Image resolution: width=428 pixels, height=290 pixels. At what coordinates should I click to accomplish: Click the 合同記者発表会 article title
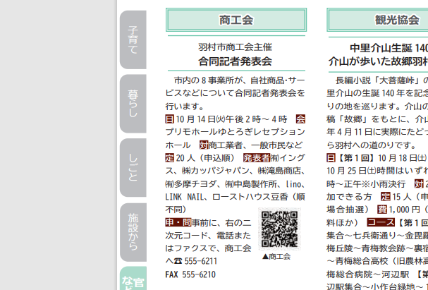coord(235,61)
